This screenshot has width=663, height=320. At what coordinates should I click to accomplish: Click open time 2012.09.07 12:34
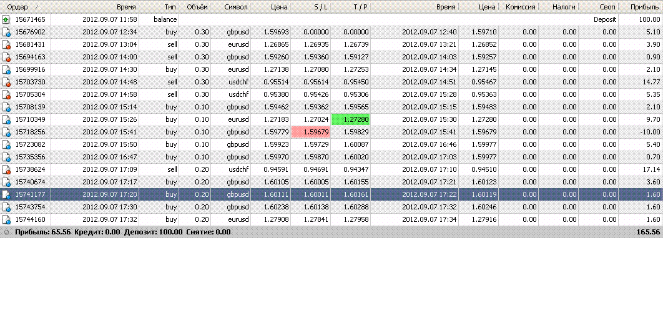click(x=110, y=32)
